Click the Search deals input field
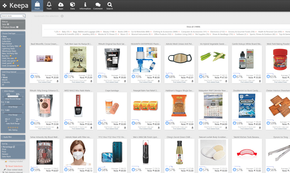The width and height of the screenshot is (290, 173). 11,16
